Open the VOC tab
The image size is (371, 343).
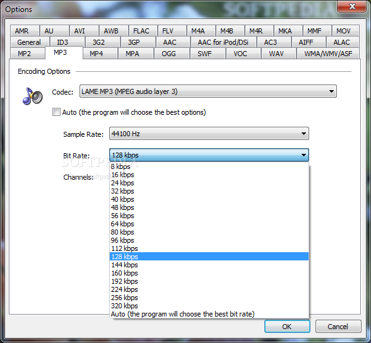(244, 54)
